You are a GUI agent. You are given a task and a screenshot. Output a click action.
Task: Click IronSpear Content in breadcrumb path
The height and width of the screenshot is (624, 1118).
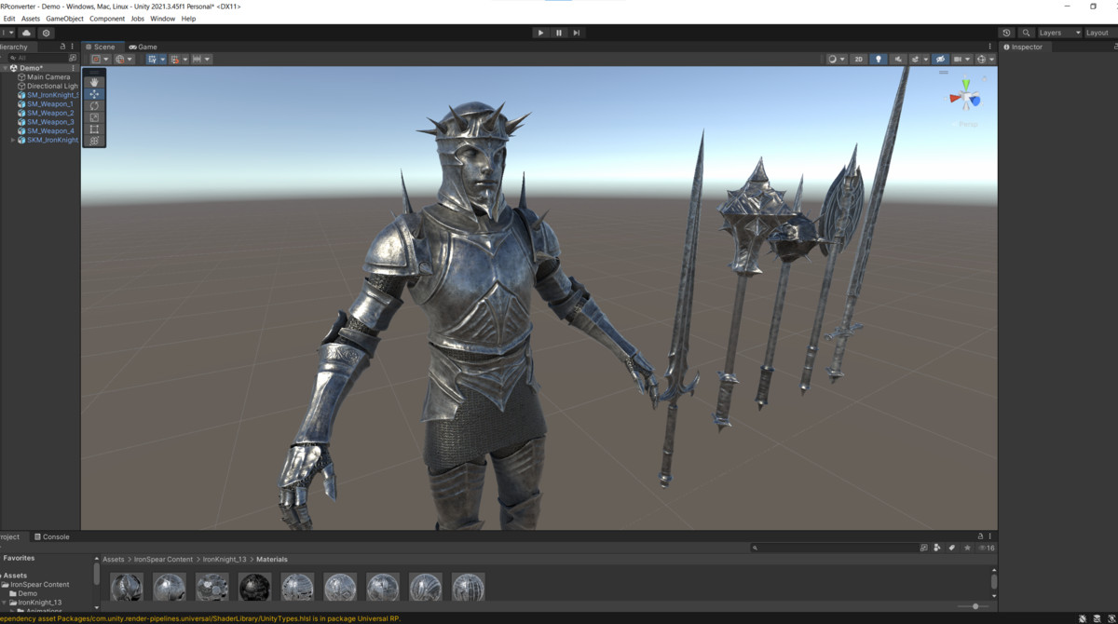point(163,560)
